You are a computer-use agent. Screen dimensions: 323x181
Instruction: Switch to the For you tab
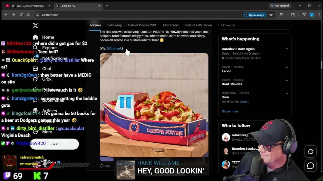point(95,25)
